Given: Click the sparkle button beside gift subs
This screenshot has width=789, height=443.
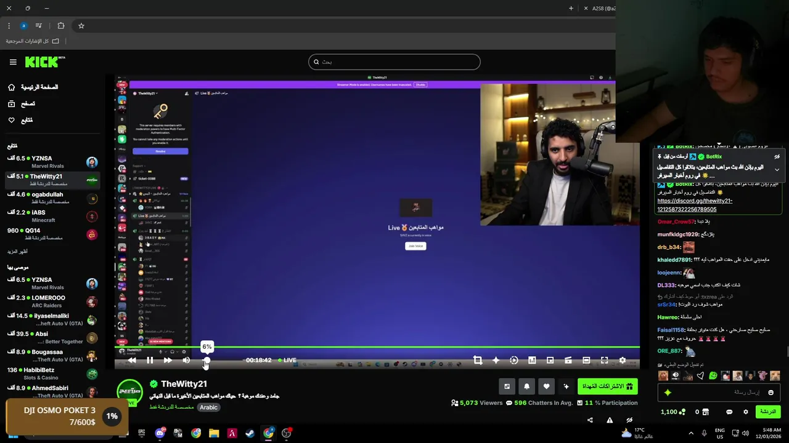Looking at the screenshot, I should pyautogui.click(x=566, y=386).
